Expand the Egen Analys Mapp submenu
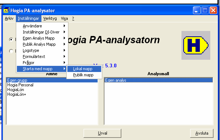The image size is (220, 140). pos(42,38)
